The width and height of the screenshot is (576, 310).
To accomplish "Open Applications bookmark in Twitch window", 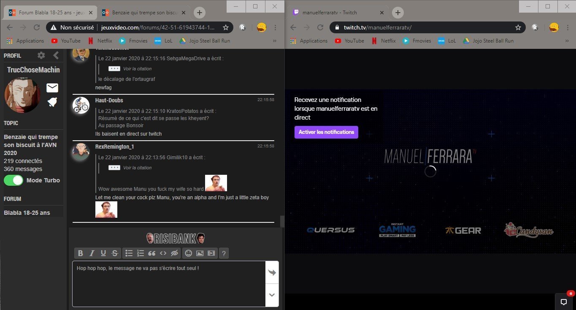I will (309, 41).
